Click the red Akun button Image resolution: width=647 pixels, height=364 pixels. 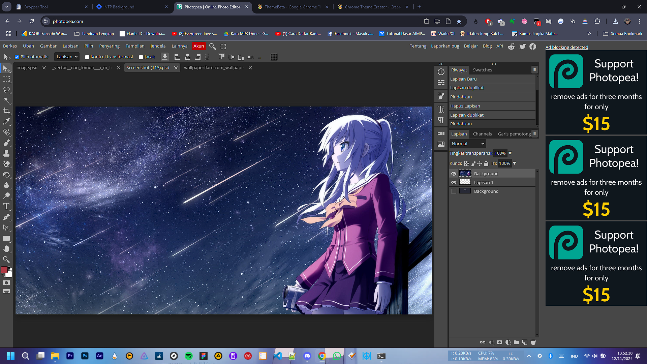click(x=198, y=46)
